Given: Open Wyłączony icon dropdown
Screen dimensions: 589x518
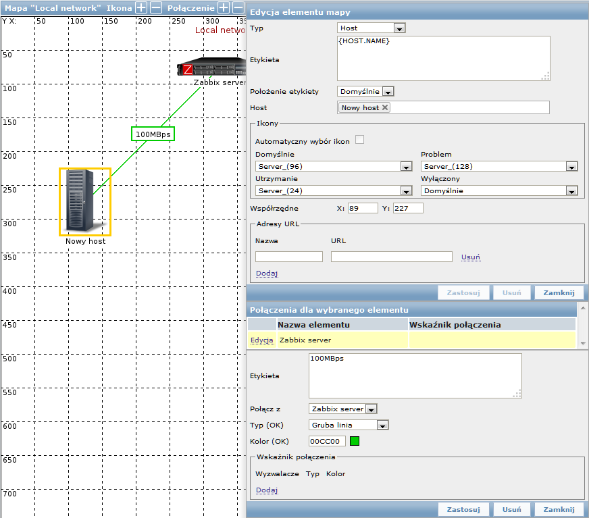Looking at the screenshot, I should [x=499, y=190].
